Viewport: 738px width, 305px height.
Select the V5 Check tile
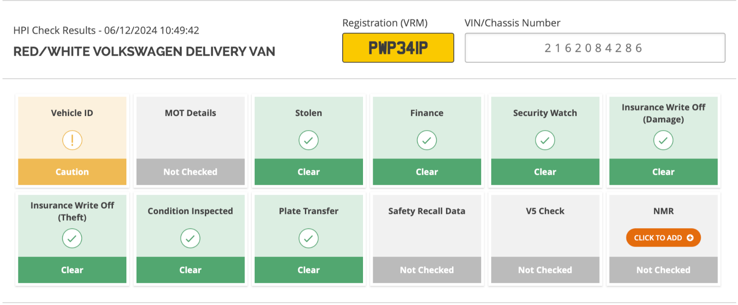(x=545, y=239)
